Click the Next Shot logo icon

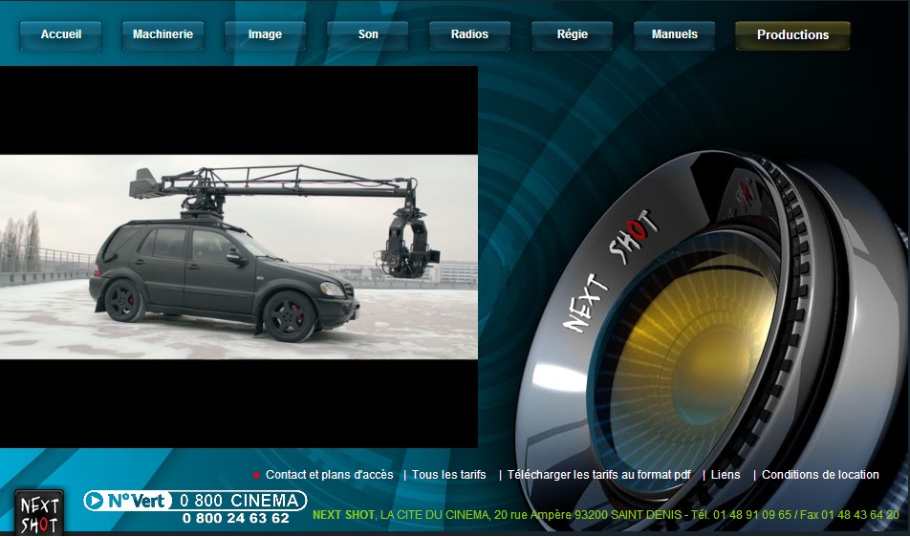click(39, 513)
